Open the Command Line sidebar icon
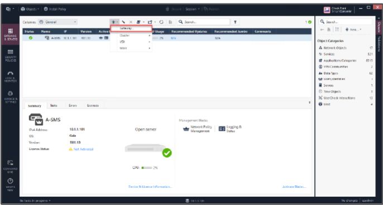383x205 pixels. 10,167
